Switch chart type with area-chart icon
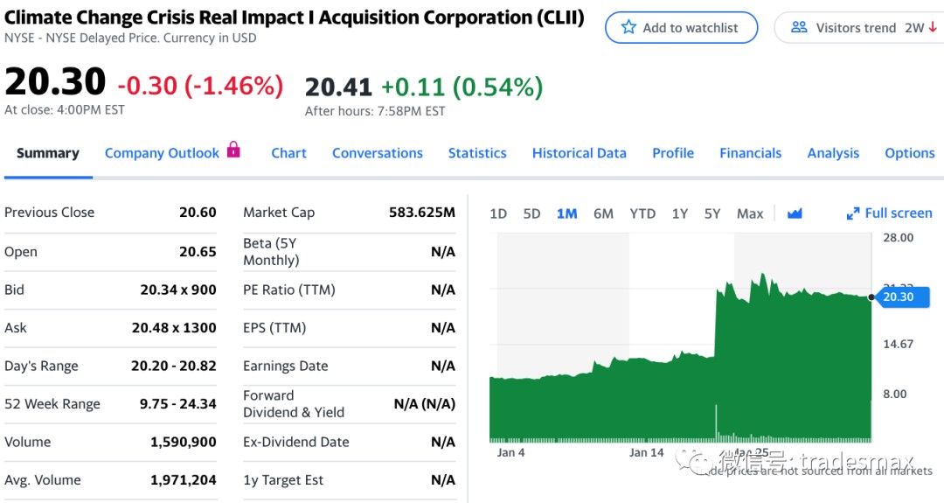Image resolution: width=944 pixels, height=503 pixels. pyautogui.click(x=795, y=213)
